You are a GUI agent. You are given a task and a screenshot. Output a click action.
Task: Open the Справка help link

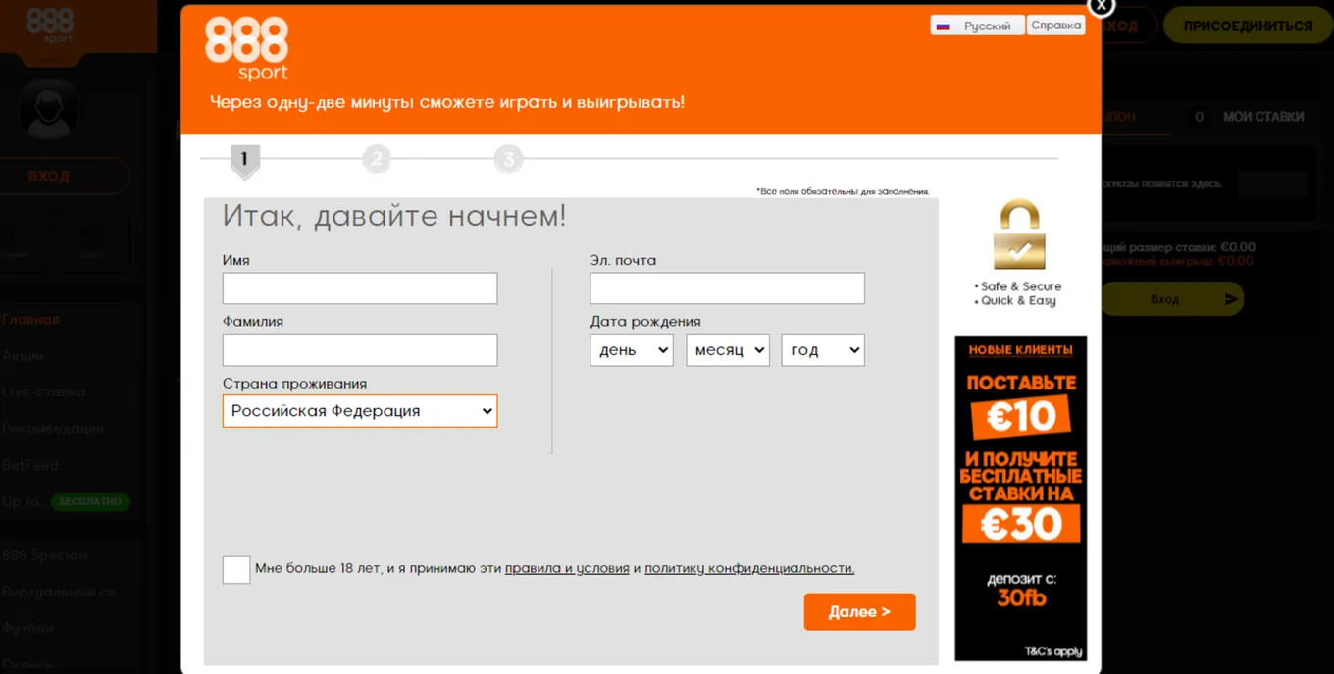[1056, 26]
